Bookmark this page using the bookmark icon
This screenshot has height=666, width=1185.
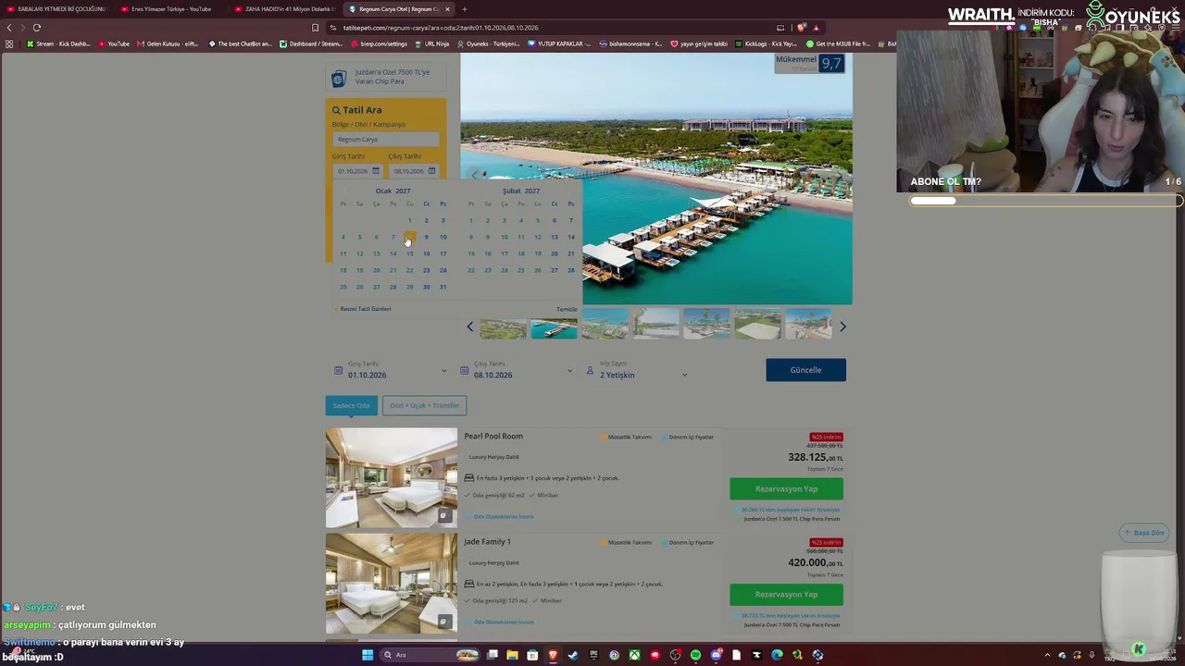tap(315, 28)
